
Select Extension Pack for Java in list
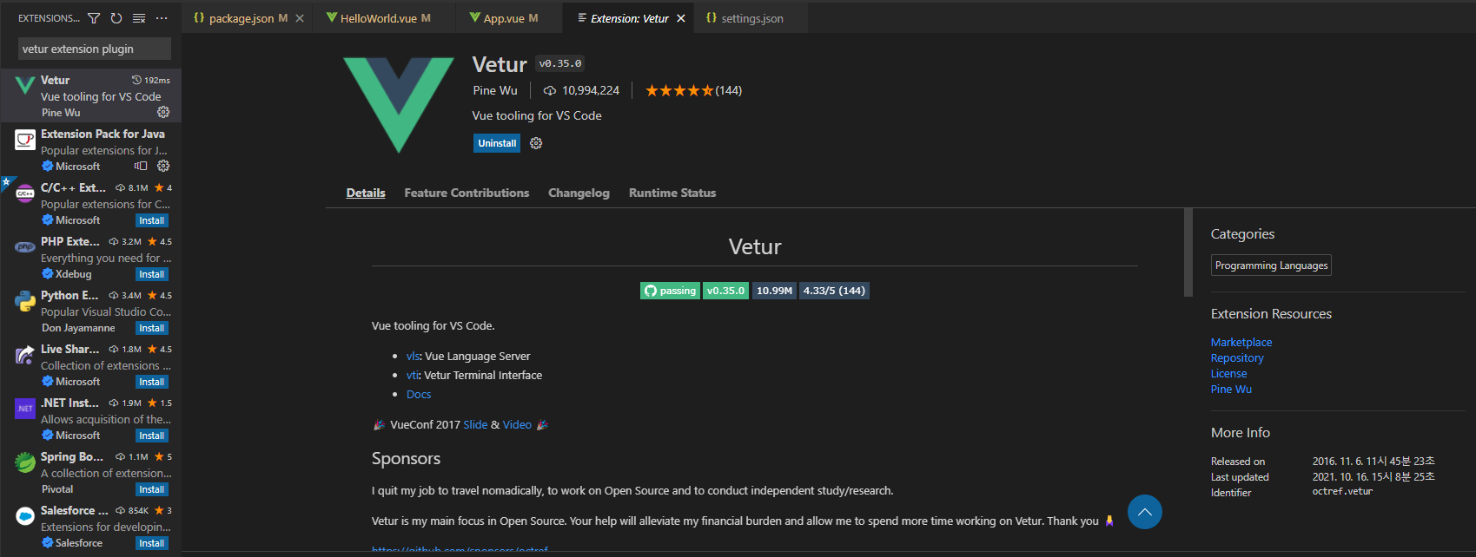click(x=90, y=149)
